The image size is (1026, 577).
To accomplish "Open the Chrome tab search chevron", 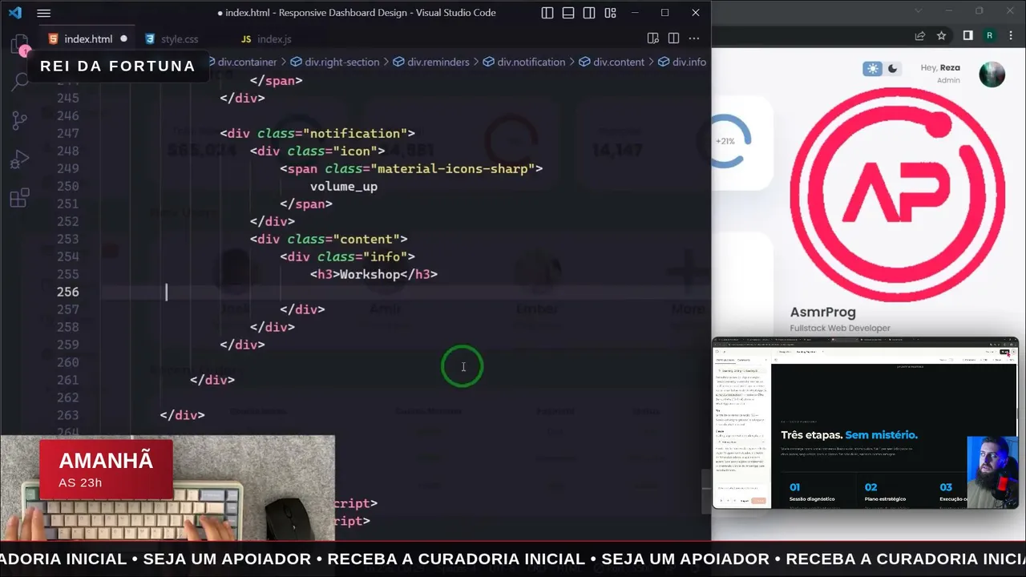I will pos(918,11).
